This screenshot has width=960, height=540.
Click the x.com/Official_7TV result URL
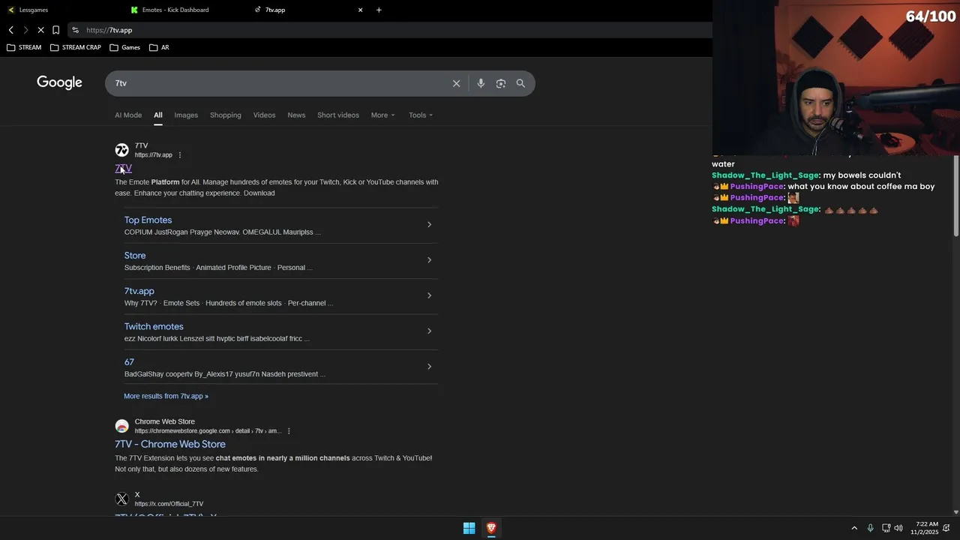[169, 504]
